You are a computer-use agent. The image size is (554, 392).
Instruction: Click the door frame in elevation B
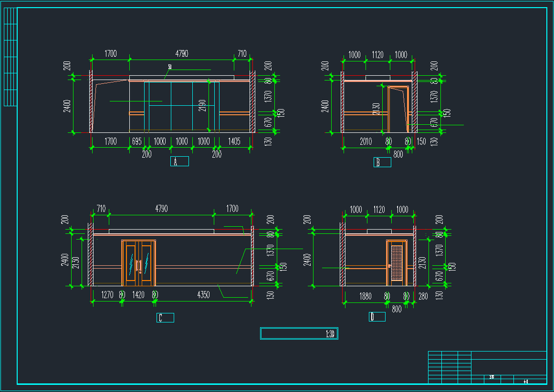pos(398,109)
